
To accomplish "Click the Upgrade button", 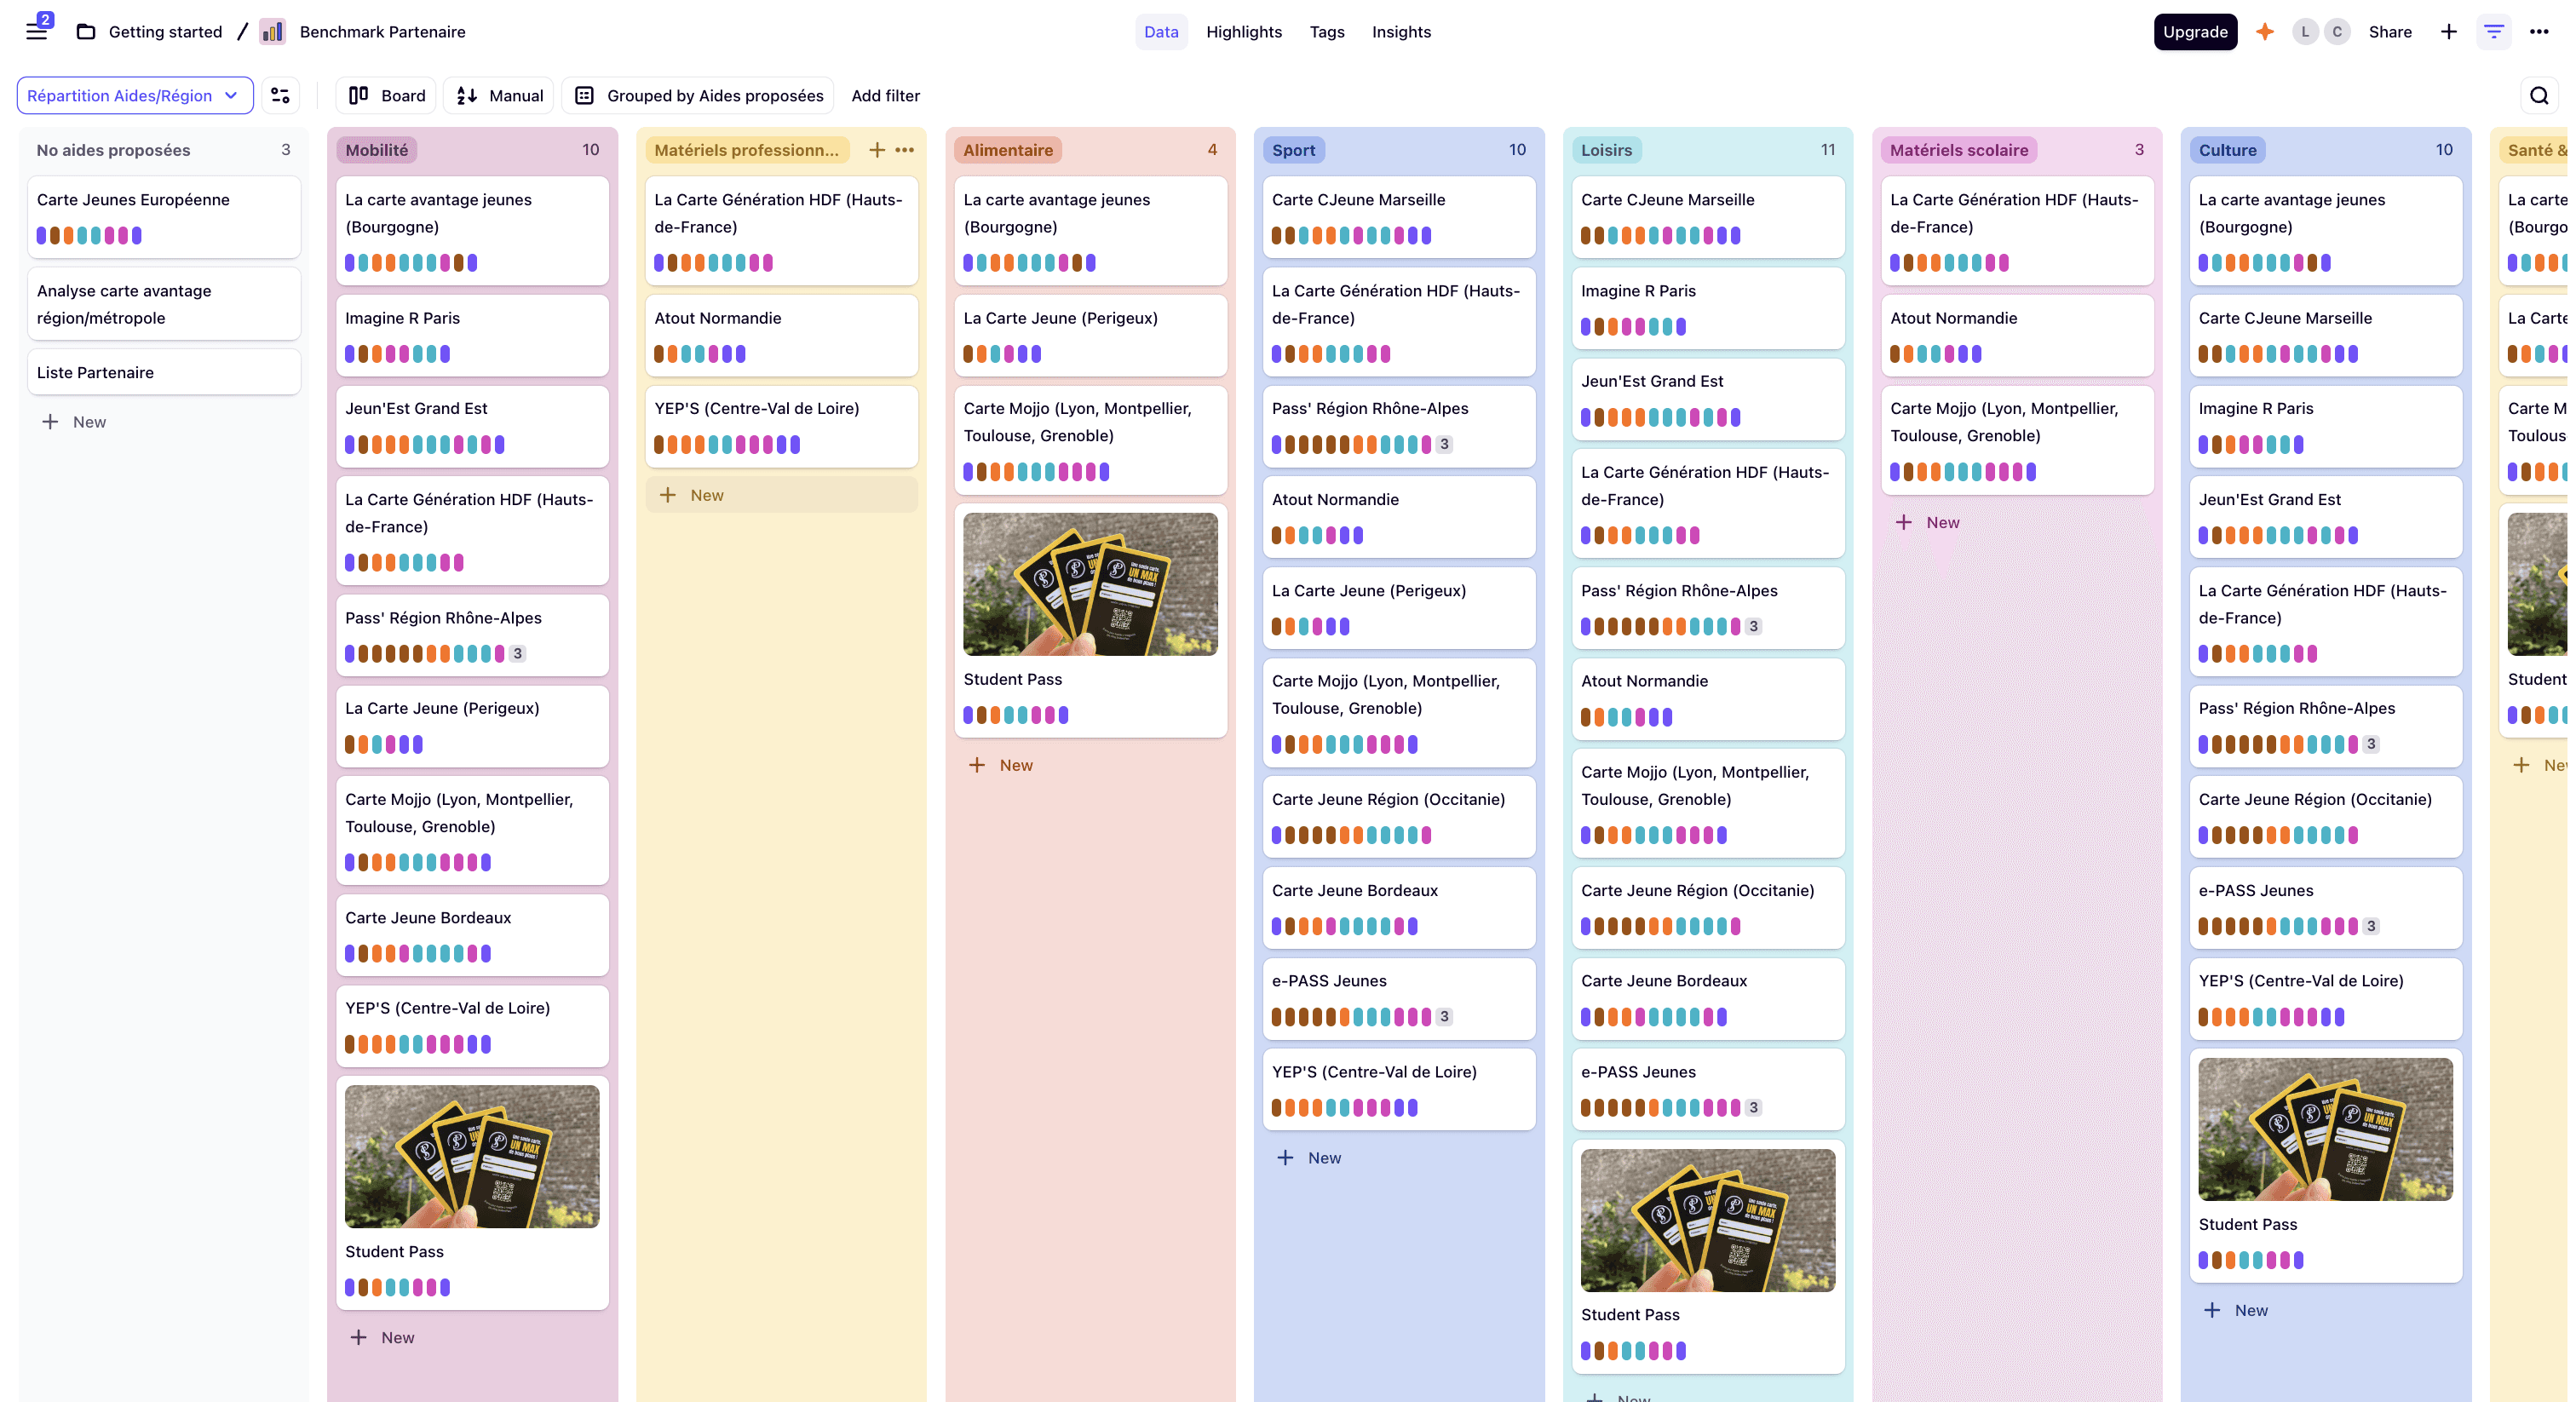I will pyautogui.click(x=2194, y=32).
